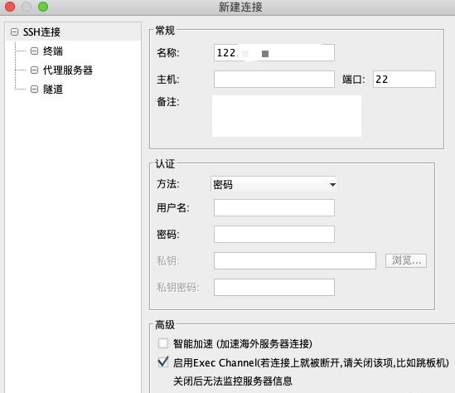This screenshot has height=393, width=455.
Task: Select the 终端 tree item
Action: 53,51
